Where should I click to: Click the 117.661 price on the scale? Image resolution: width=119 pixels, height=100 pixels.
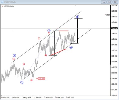click(114, 22)
